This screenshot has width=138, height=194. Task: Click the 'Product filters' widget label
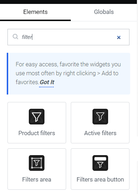point(37,133)
